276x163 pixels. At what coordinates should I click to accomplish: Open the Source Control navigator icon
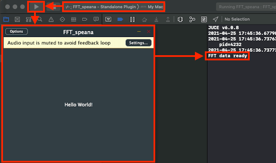(x=17, y=19)
